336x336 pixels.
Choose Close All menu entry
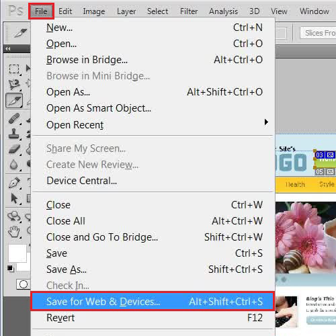pyautogui.click(x=153, y=221)
